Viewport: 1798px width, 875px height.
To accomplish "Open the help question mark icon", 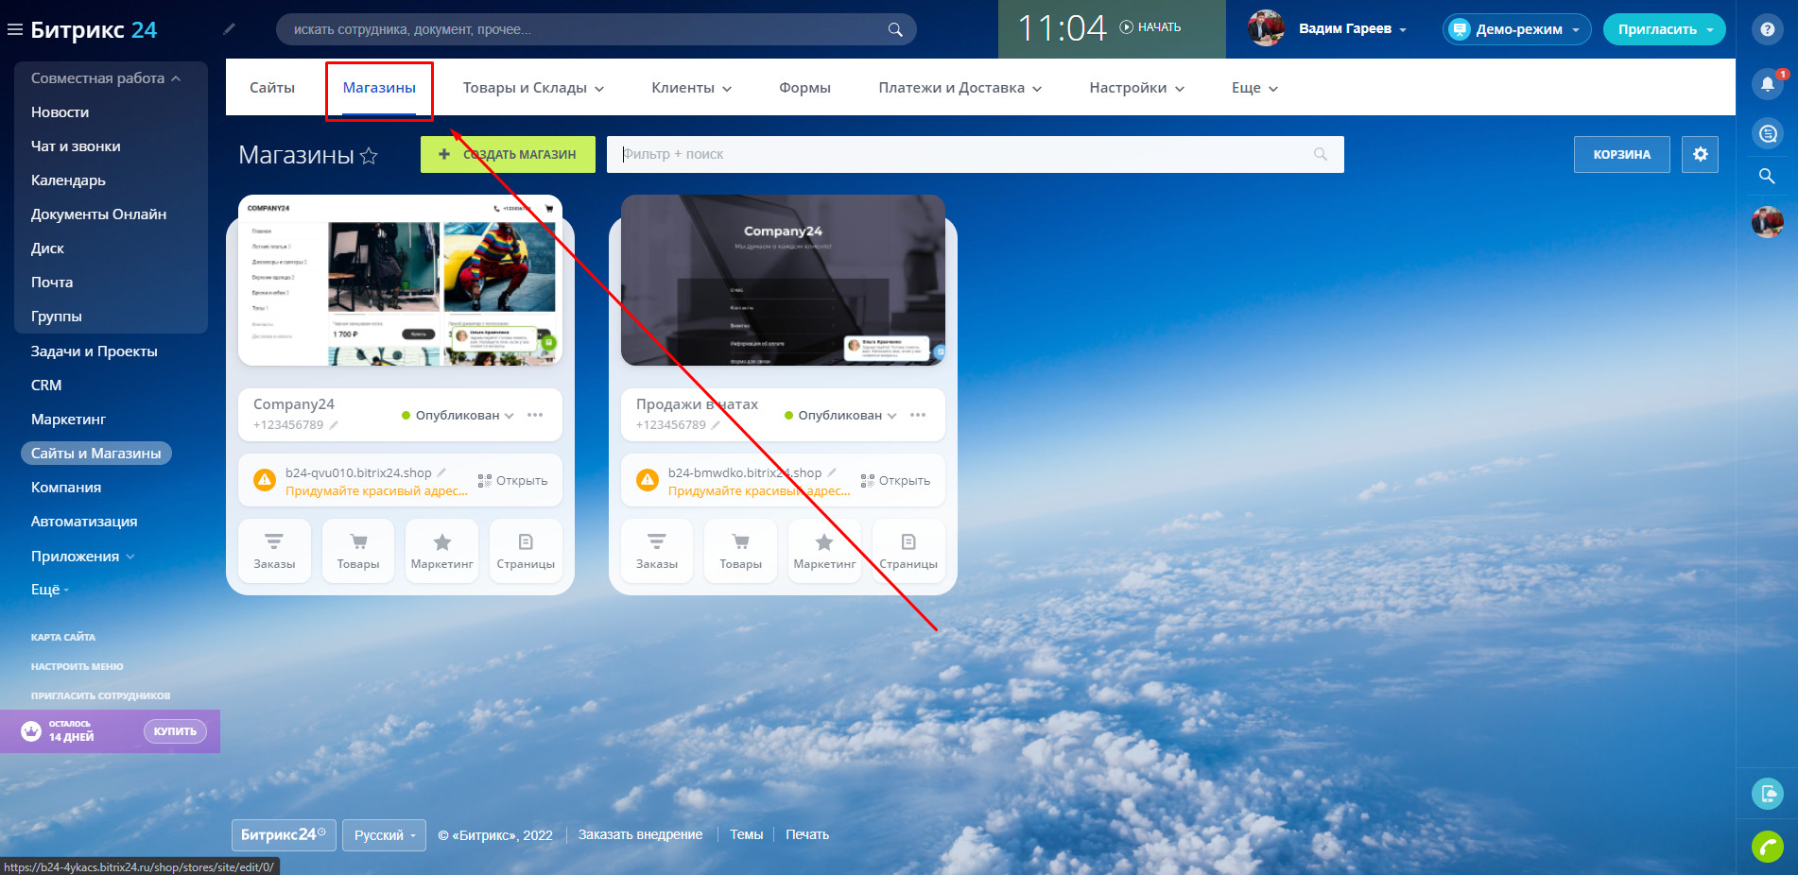I will pyautogui.click(x=1767, y=29).
